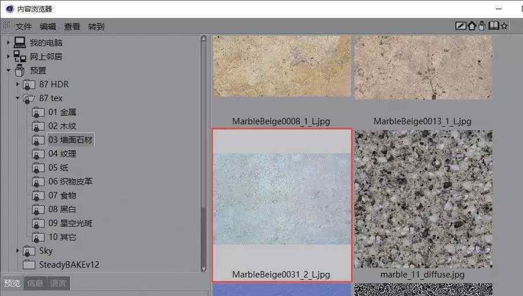Click the 01 金属 folder icon
Viewport: 523px width, 296px height.
(x=38, y=113)
